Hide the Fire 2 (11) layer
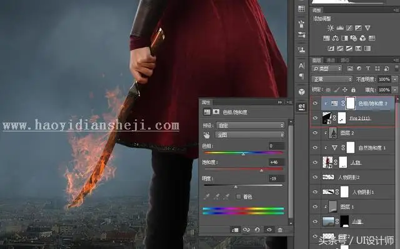The image size is (400, 249). click(315, 118)
